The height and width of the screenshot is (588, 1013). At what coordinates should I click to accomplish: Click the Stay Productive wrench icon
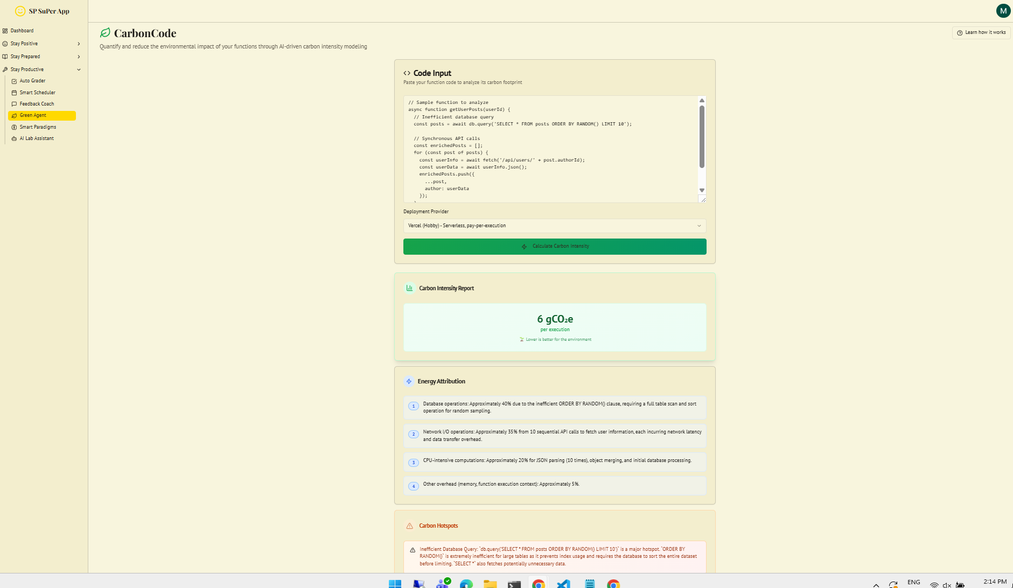tap(5, 69)
